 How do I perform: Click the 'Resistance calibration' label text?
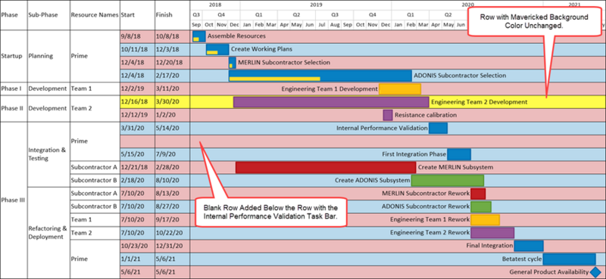coord(426,115)
